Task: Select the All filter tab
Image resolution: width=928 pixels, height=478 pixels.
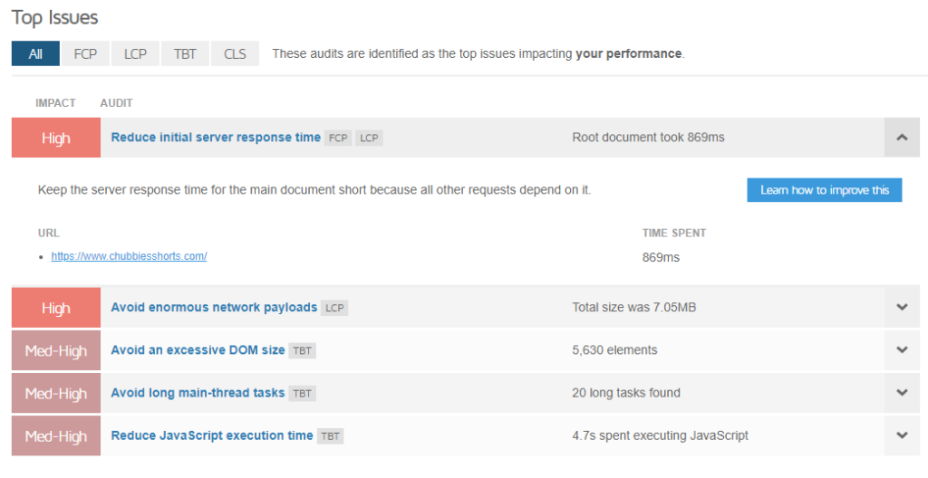Action: tap(35, 53)
